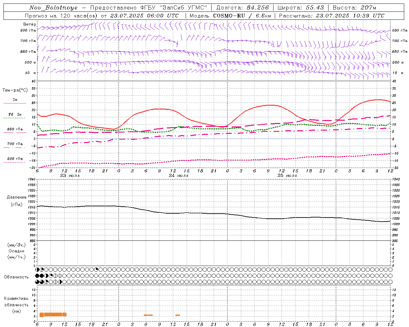Click the '23 июля' date label
The height and width of the screenshot is (327, 409).
point(70,176)
